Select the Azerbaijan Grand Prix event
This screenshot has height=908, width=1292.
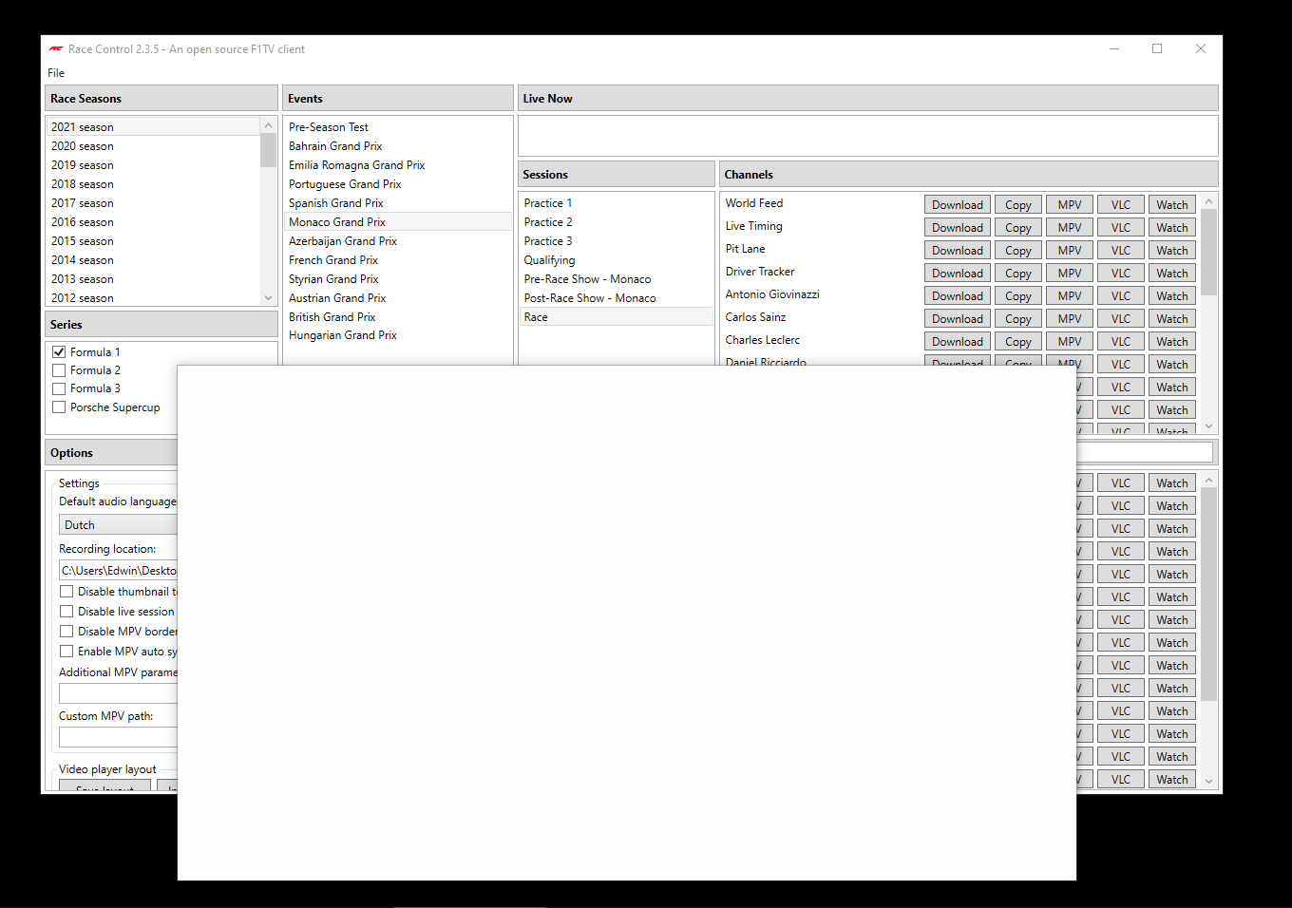click(x=342, y=240)
